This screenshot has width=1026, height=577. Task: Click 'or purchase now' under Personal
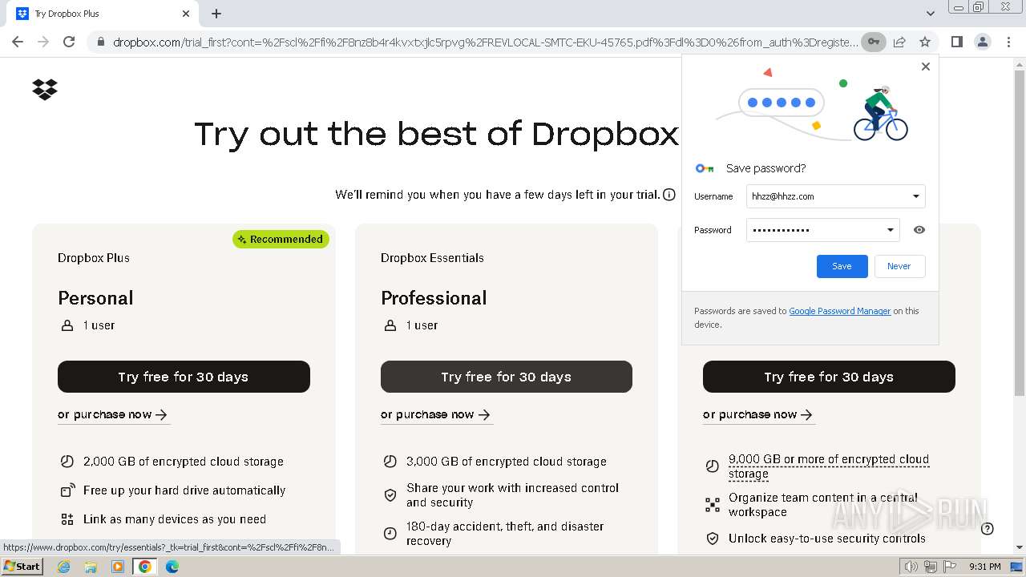(x=113, y=414)
